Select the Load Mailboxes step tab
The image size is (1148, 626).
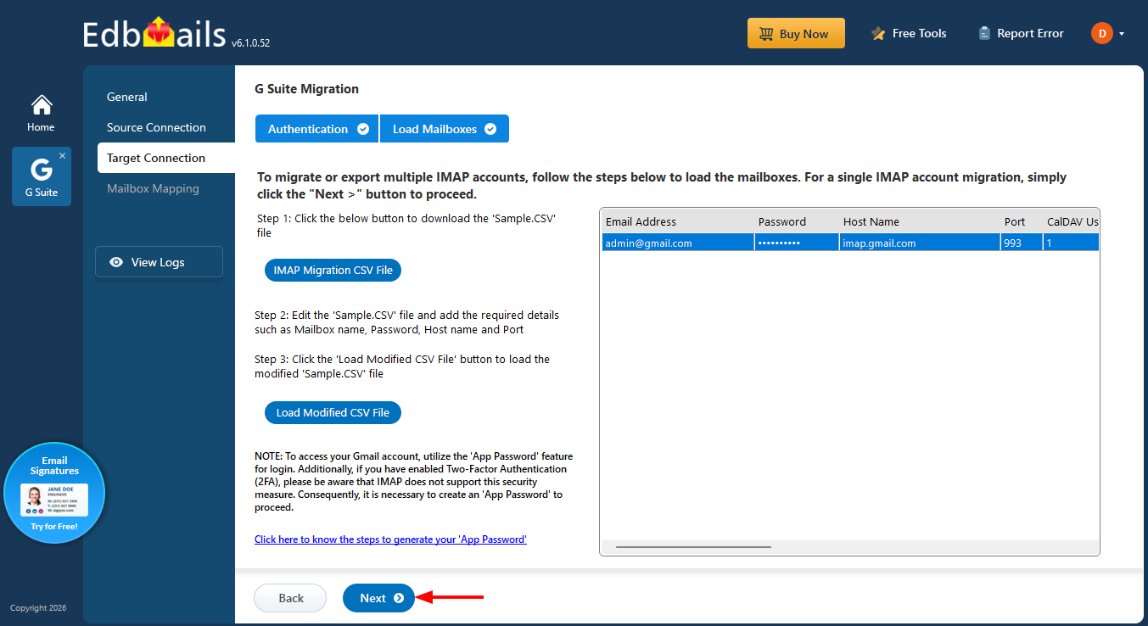(x=444, y=129)
